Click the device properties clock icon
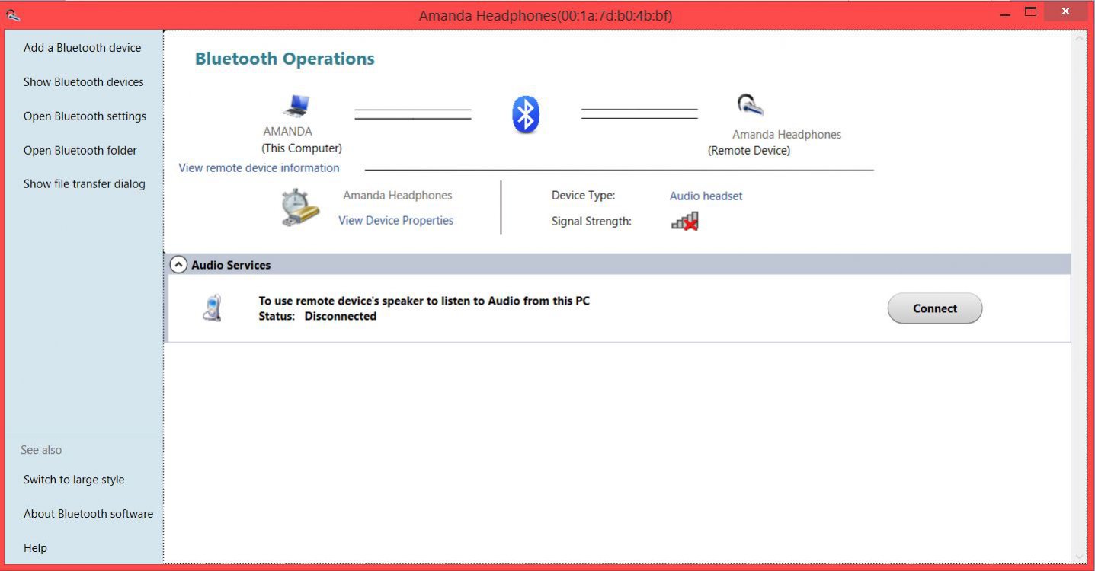Viewport: 1095px width, 571px height. point(299,208)
